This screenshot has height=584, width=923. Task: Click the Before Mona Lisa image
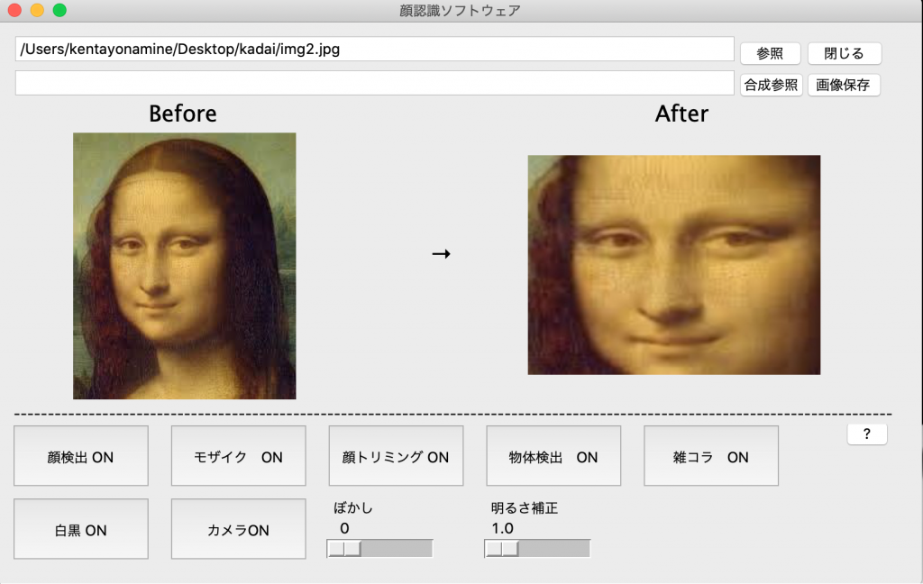184,266
